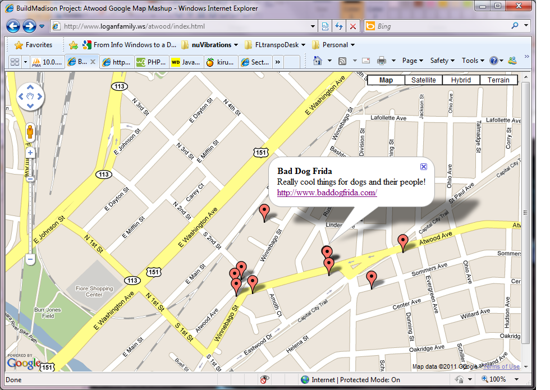Show more tabs with chevron button
Image resolution: width=550 pixels, height=390 pixels.
[278, 62]
